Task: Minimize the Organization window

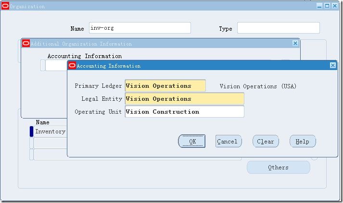Action: [319, 6]
